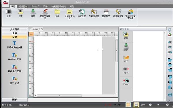The height and width of the screenshot is (108, 173).
Task: Click Import in command window
Action: (x=126, y=71)
